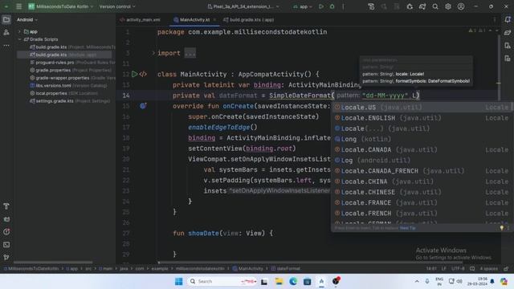Click override gutter icon near onCreate
This screenshot has height=289, width=514.
pyautogui.click(x=143, y=106)
